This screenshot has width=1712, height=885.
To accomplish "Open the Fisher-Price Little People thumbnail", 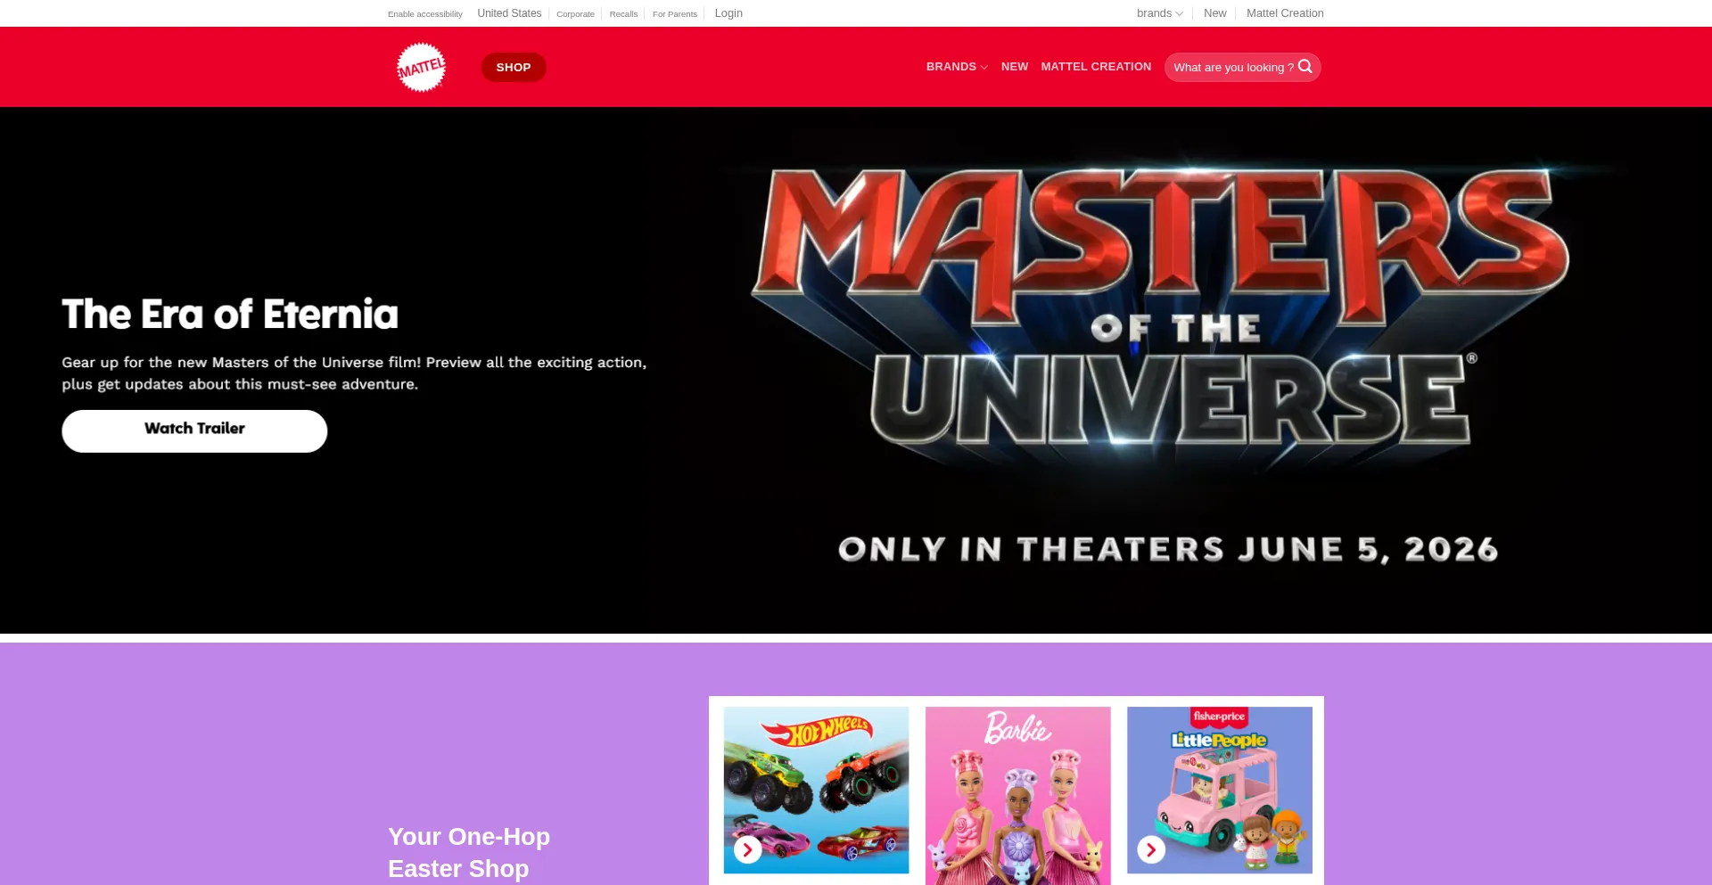I will [1220, 791].
